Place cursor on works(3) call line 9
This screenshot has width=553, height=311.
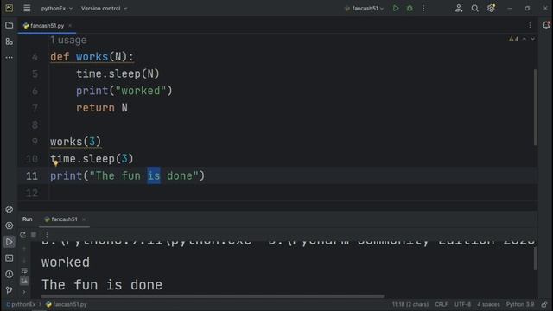pos(75,142)
